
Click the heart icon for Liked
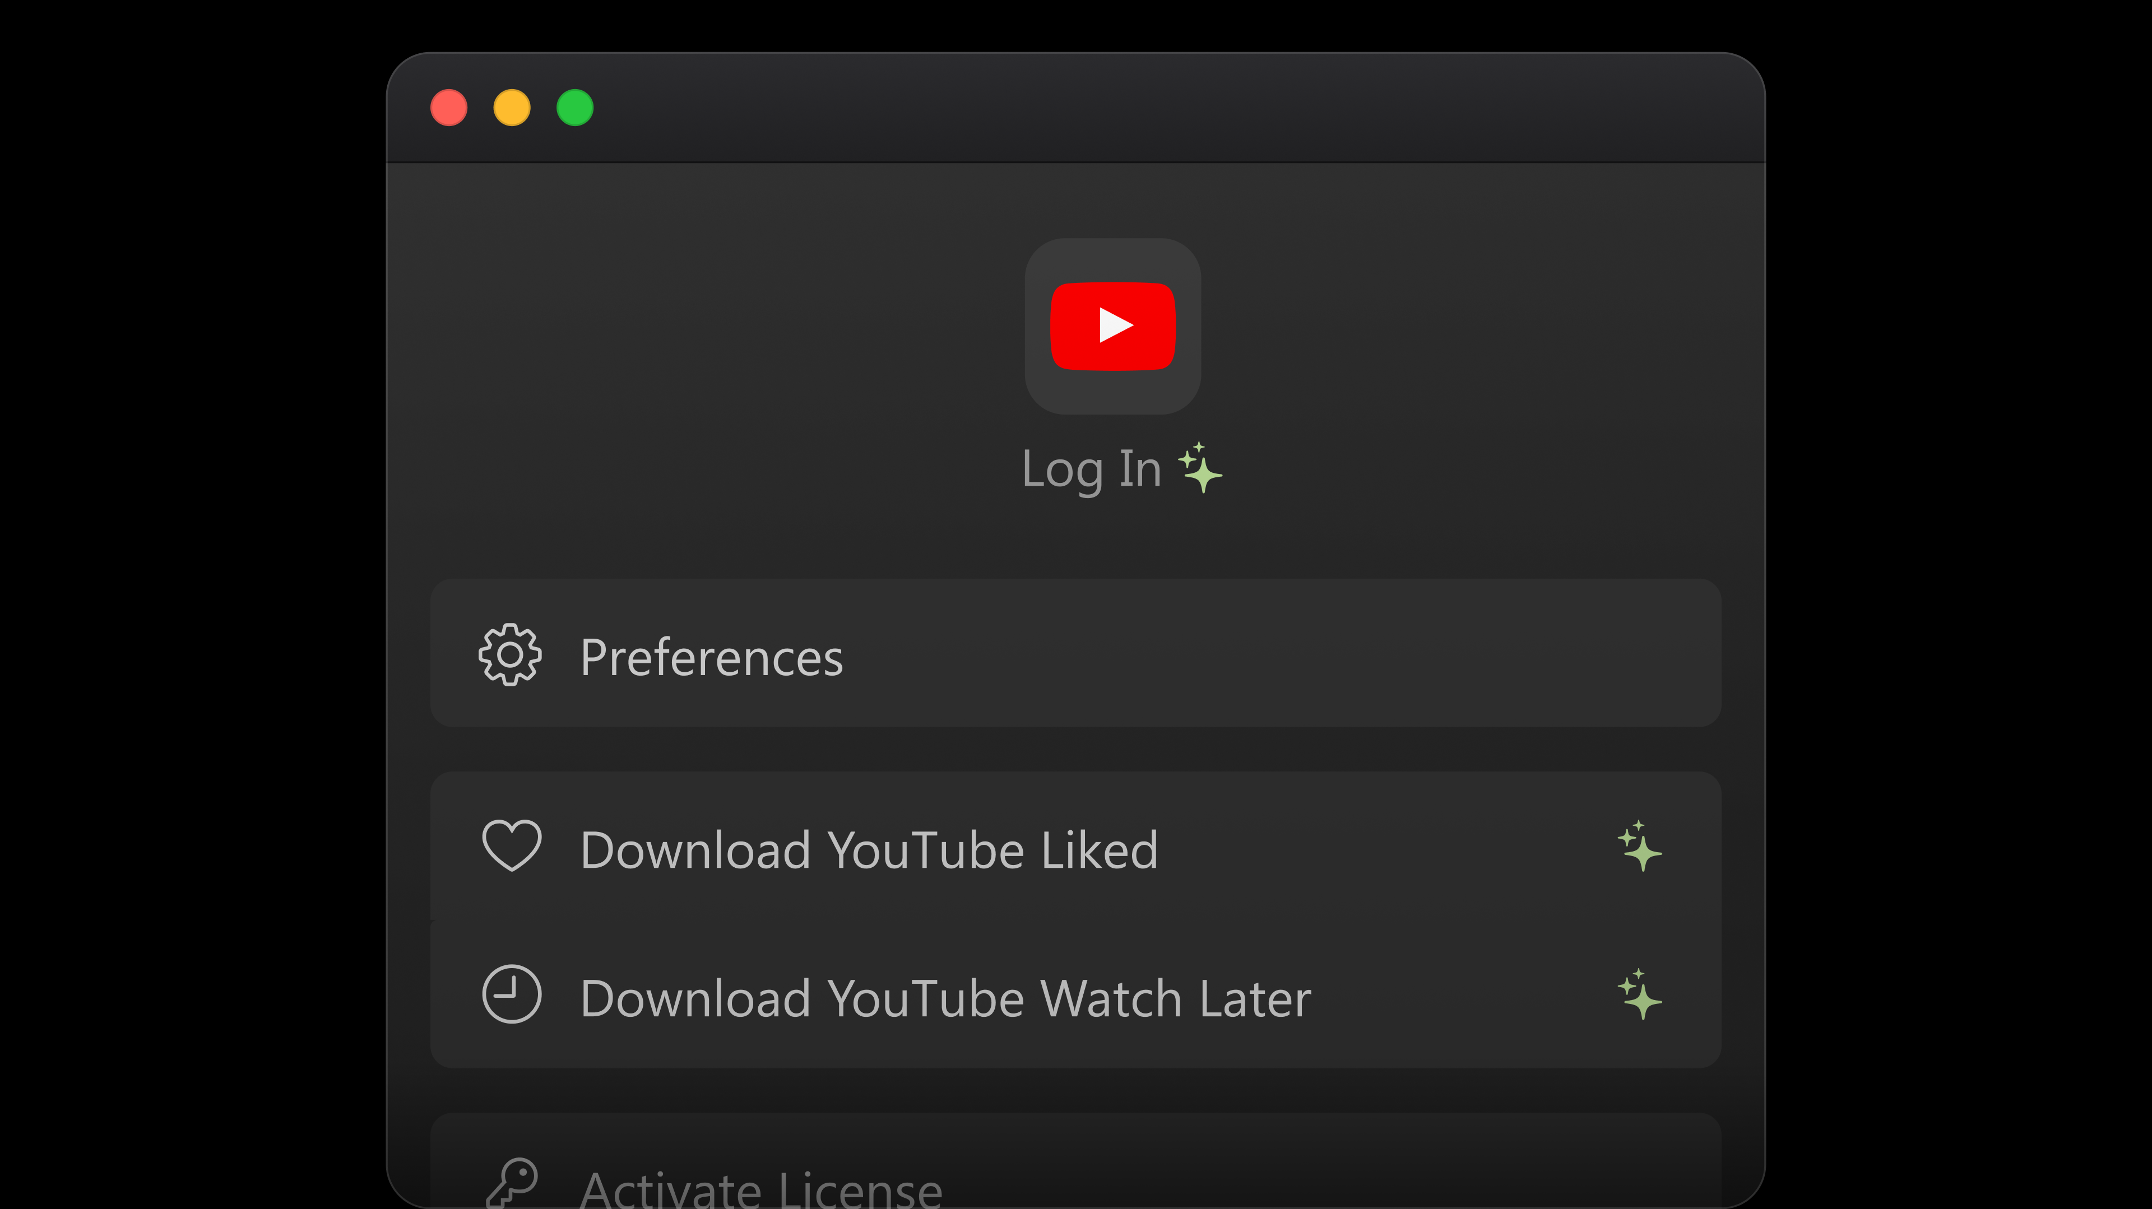click(x=511, y=846)
